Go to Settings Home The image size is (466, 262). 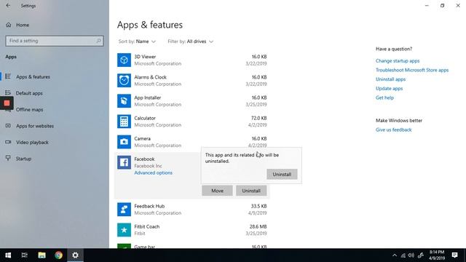click(x=23, y=25)
